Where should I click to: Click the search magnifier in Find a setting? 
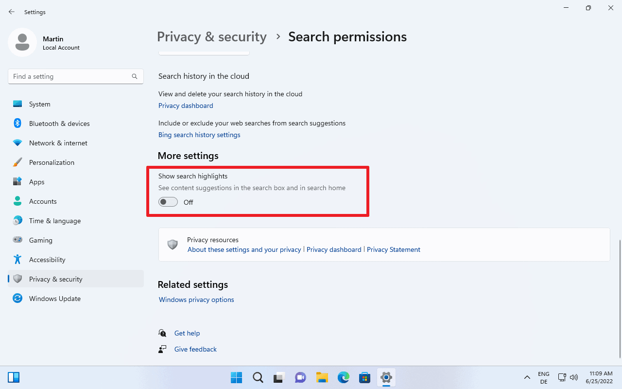point(135,76)
